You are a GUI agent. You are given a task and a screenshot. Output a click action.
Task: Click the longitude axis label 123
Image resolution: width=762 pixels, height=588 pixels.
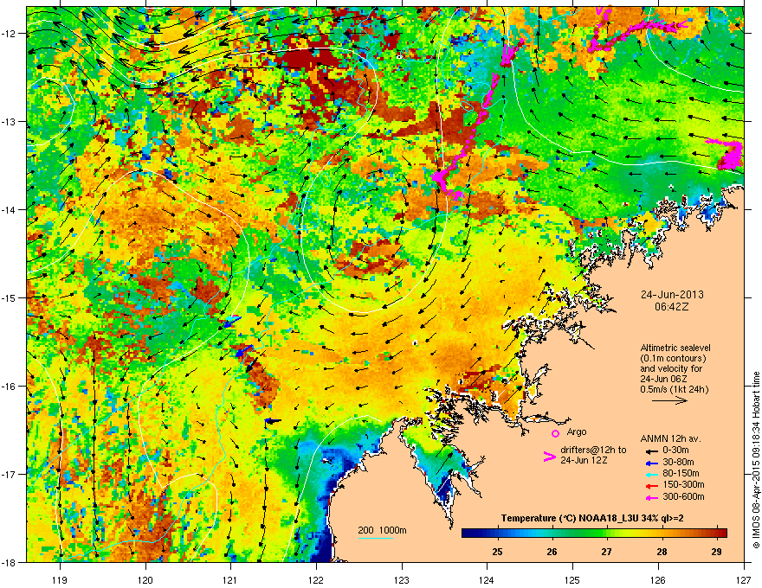(402, 580)
